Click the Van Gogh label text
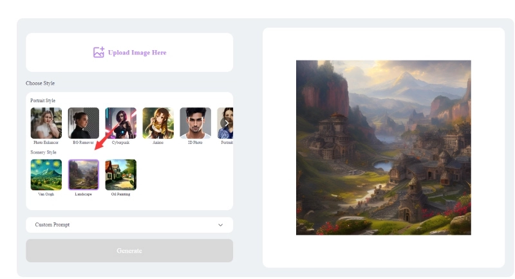This screenshot has width=515, height=279. (46, 194)
